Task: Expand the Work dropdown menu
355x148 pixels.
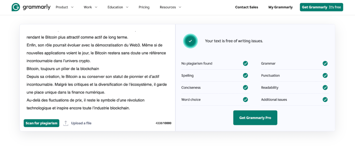Action: (x=90, y=7)
